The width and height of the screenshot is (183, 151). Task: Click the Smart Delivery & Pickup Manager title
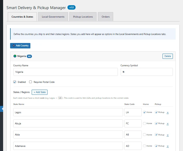pyautogui.click(x=36, y=8)
